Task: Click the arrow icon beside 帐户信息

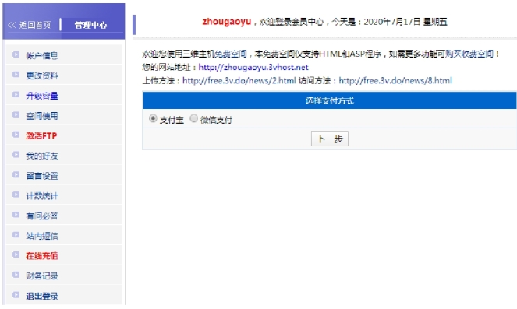Action: [16, 54]
